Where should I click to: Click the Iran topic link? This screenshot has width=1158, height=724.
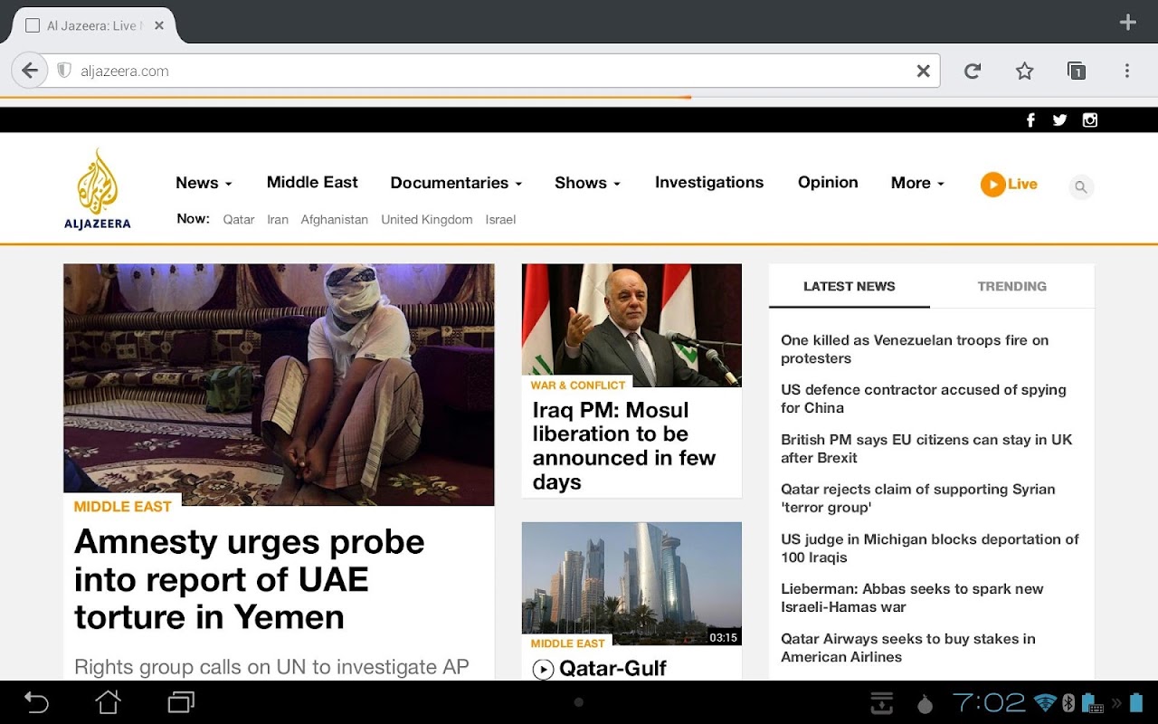tap(278, 220)
